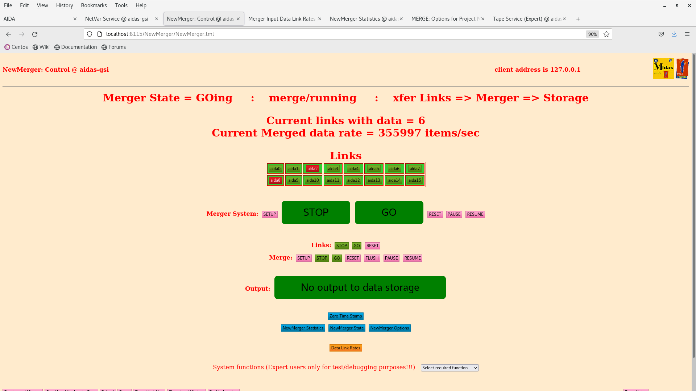Open the NewMerger Statistics link button
The height and width of the screenshot is (391, 696).
[303, 328]
